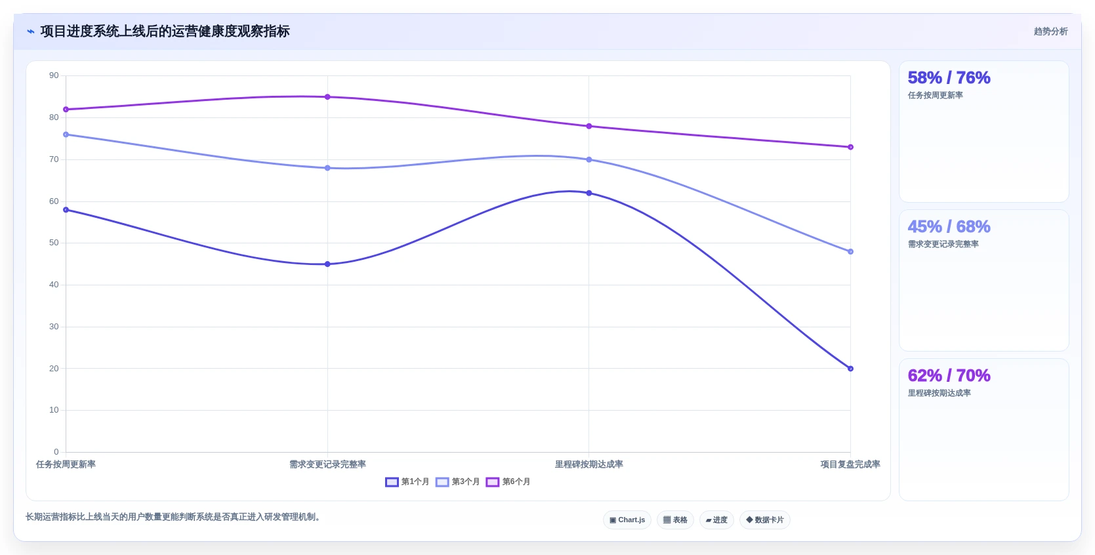Viewport: 1095px width, 555px height.
Task: Click the 第1个月 legend color box
Action: pos(392,482)
